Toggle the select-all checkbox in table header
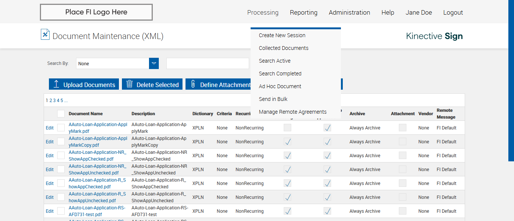The image size is (514, 221). coord(61,114)
